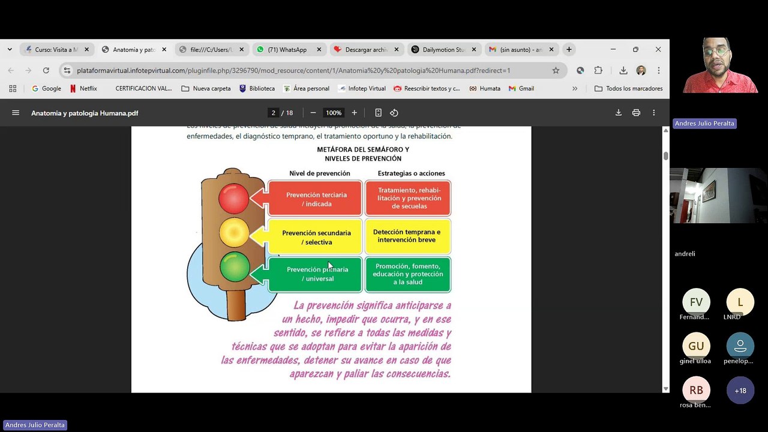
Task: Click the PDF vertical scrollbar thumb
Action: 665,156
